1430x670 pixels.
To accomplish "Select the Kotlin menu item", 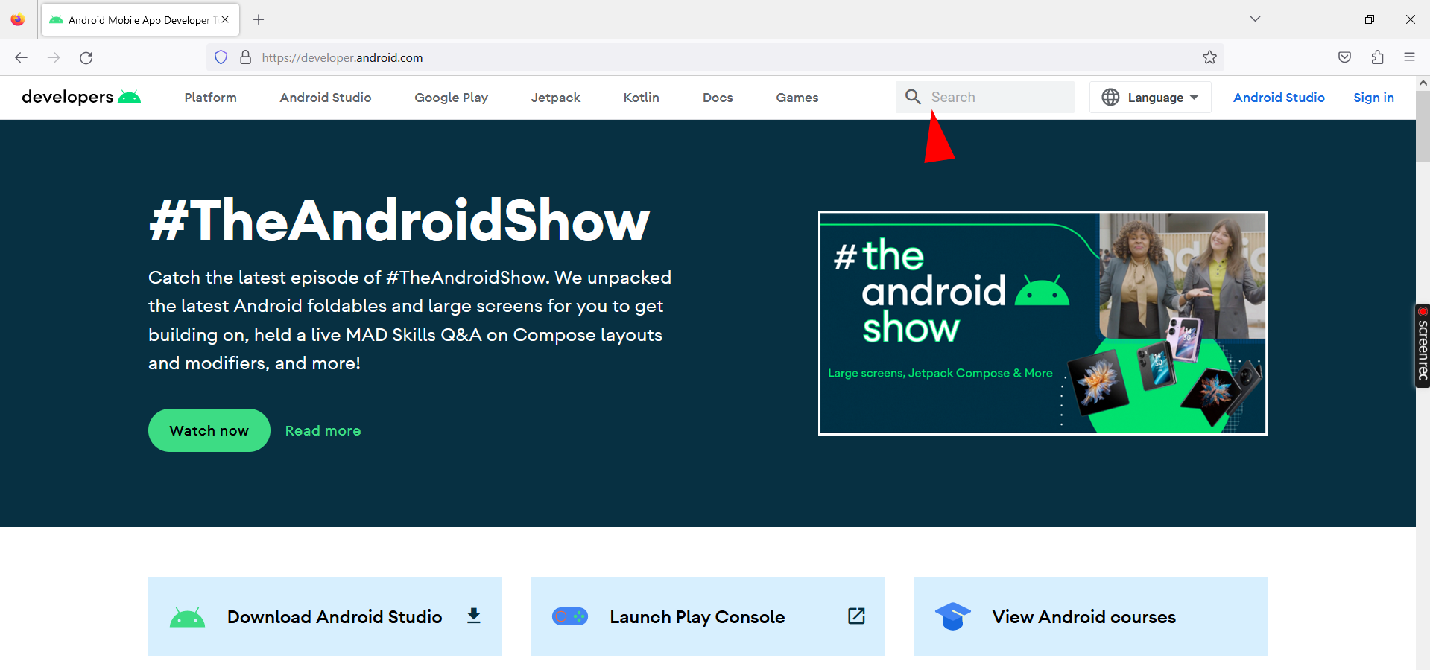I will click(x=640, y=98).
